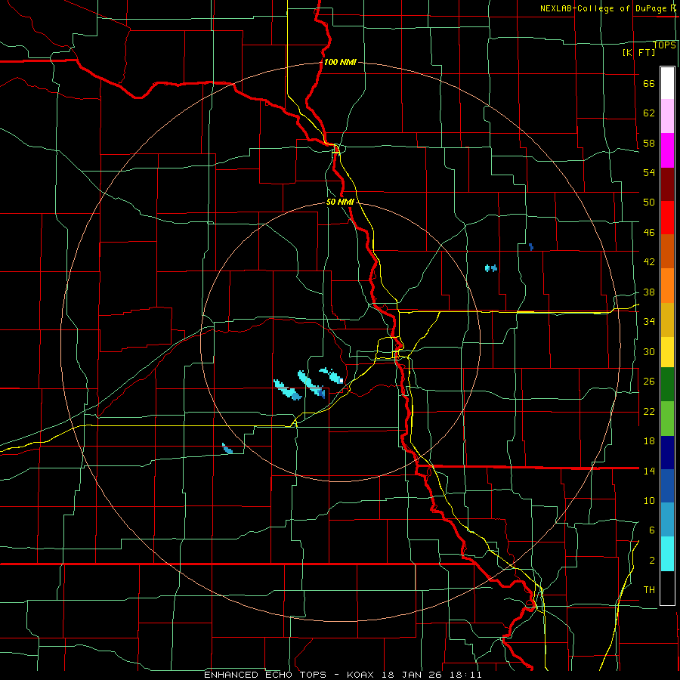Select the black TH threshold swatch
This screenshot has height=680, width=680.
667,588
